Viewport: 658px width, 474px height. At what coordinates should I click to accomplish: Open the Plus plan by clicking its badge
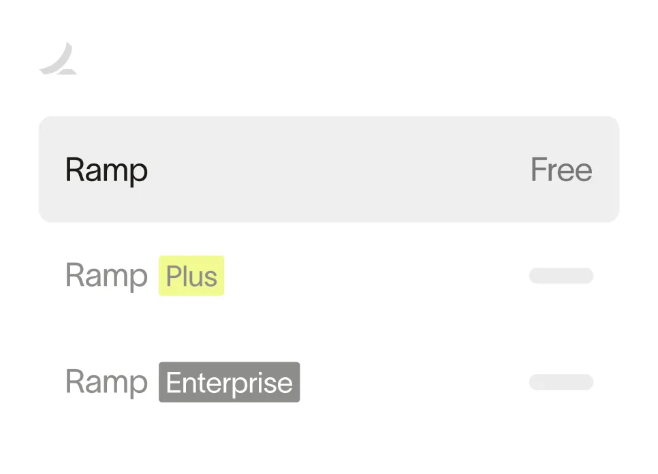[191, 275]
